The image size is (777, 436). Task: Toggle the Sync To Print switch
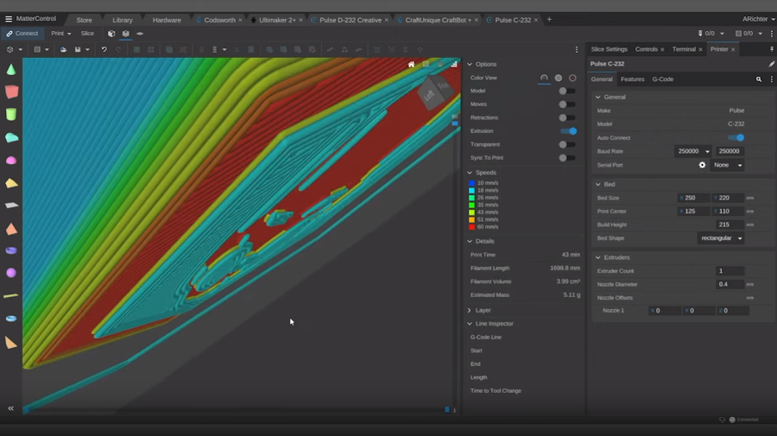[567, 158]
